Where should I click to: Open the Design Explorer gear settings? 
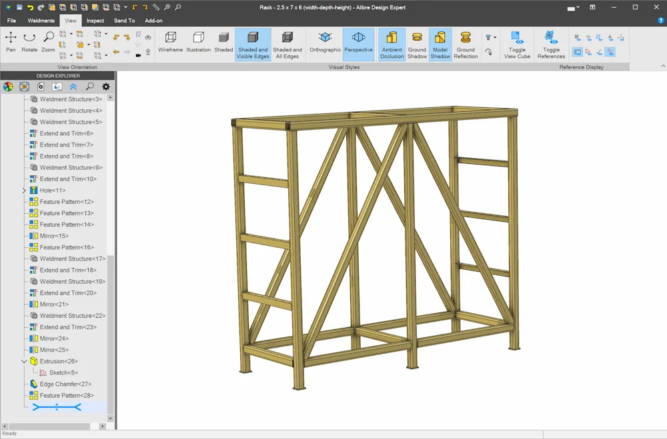click(106, 87)
